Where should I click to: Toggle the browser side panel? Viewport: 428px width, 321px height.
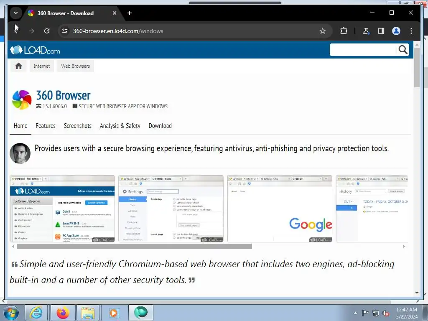(381, 31)
